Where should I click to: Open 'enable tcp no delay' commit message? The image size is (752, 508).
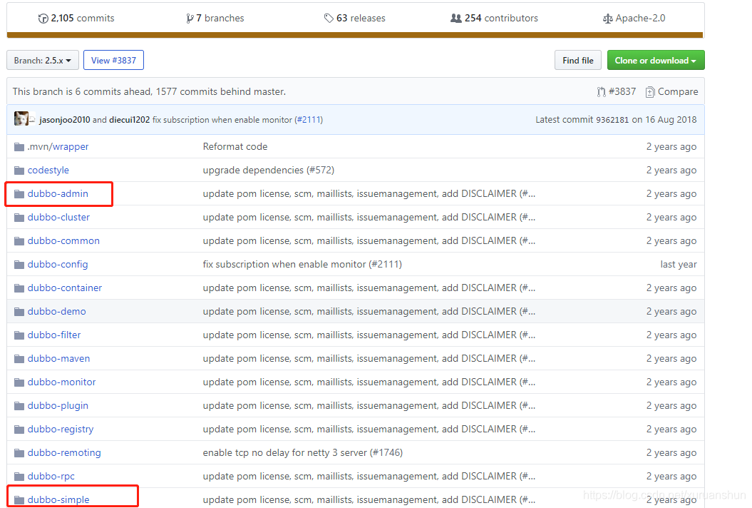tap(303, 452)
